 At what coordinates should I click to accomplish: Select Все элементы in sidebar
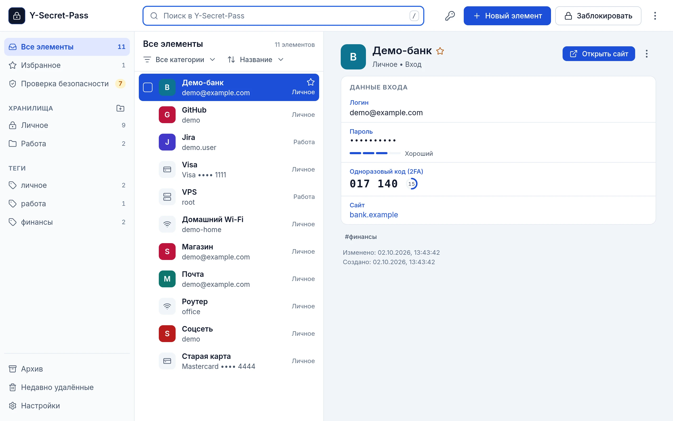pyautogui.click(x=67, y=47)
